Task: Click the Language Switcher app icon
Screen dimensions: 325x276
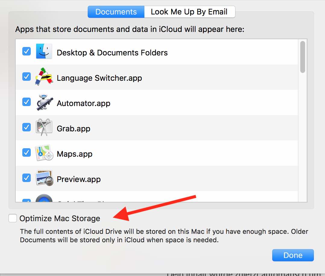Action: [44, 77]
